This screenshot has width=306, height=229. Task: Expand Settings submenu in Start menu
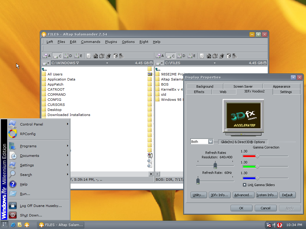point(39,165)
